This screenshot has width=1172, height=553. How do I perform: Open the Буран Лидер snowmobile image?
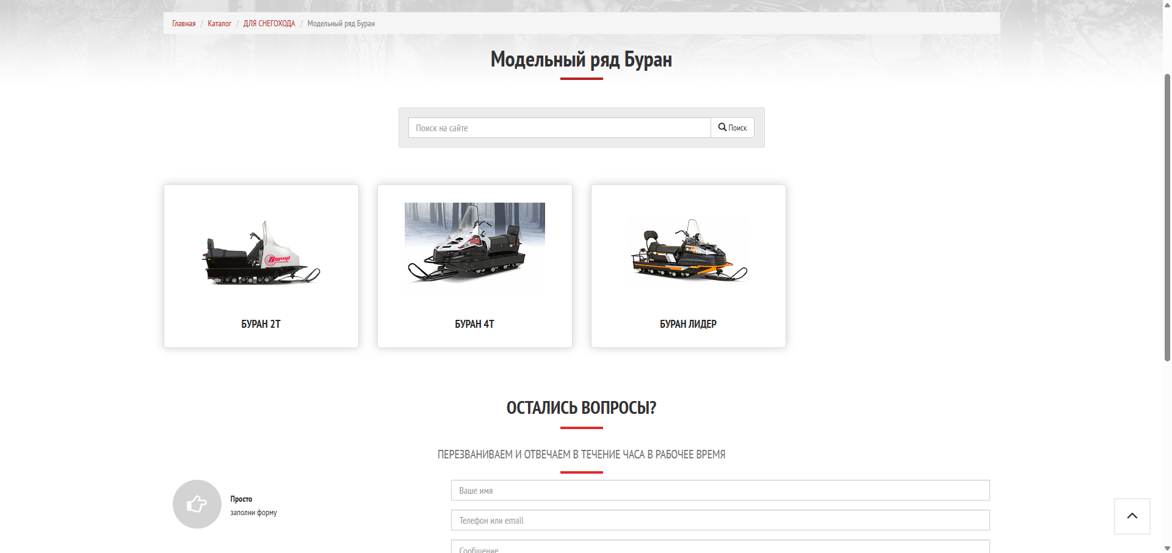click(689, 250)
